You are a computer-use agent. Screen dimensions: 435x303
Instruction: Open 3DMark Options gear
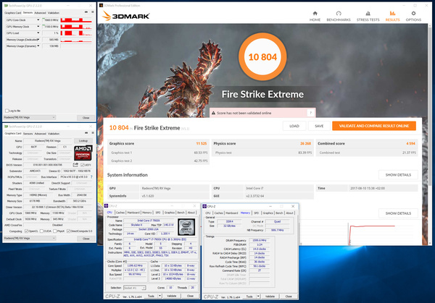point(413,17)
